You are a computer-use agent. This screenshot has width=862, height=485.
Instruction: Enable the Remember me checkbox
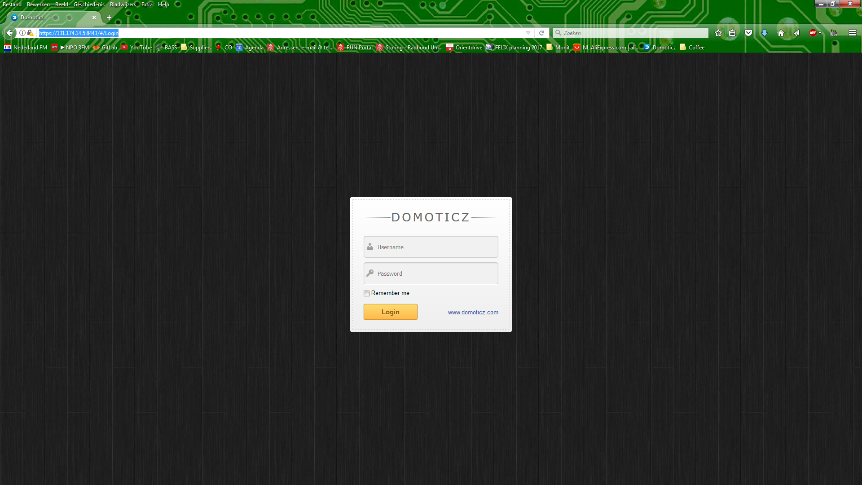point(366,293)
